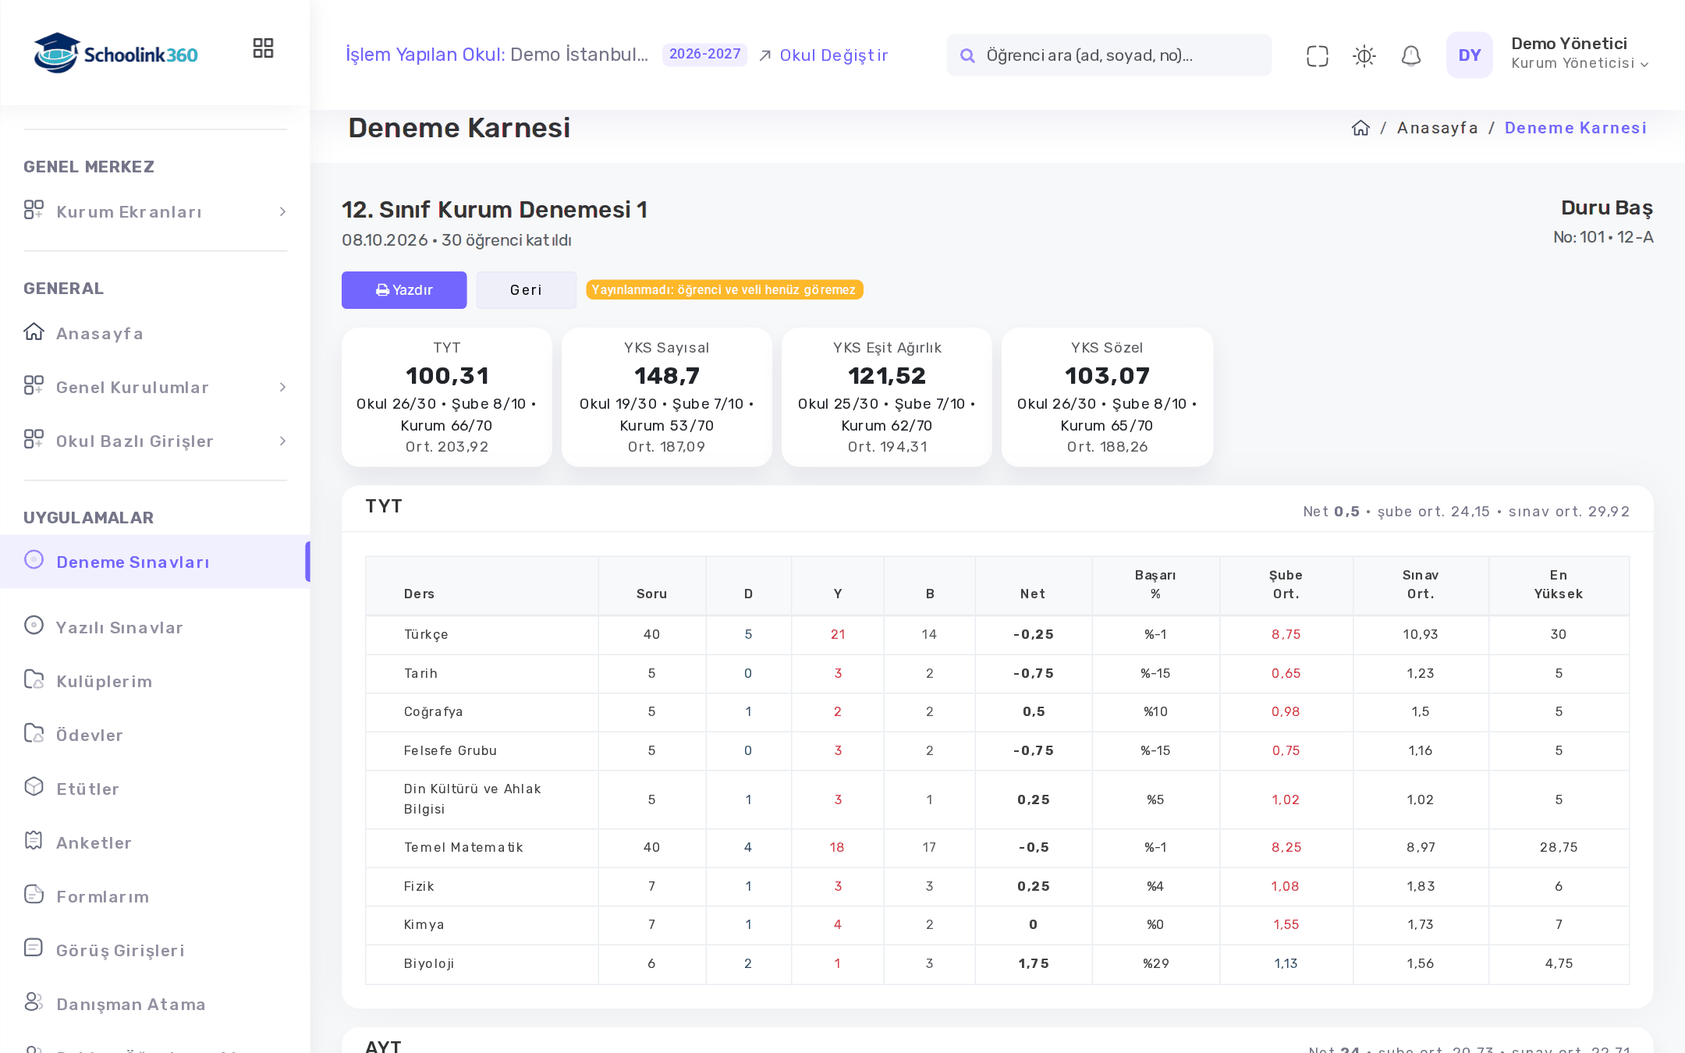Image resolution: width=1685 pixels, height=1053 pixels.
Task: Click the Formlarım note icon
Action: (34, 895)
